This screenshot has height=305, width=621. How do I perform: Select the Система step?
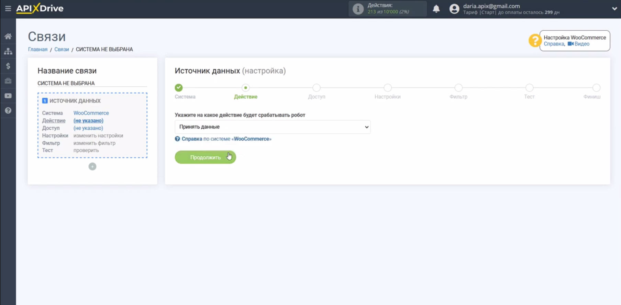(179, 88)
